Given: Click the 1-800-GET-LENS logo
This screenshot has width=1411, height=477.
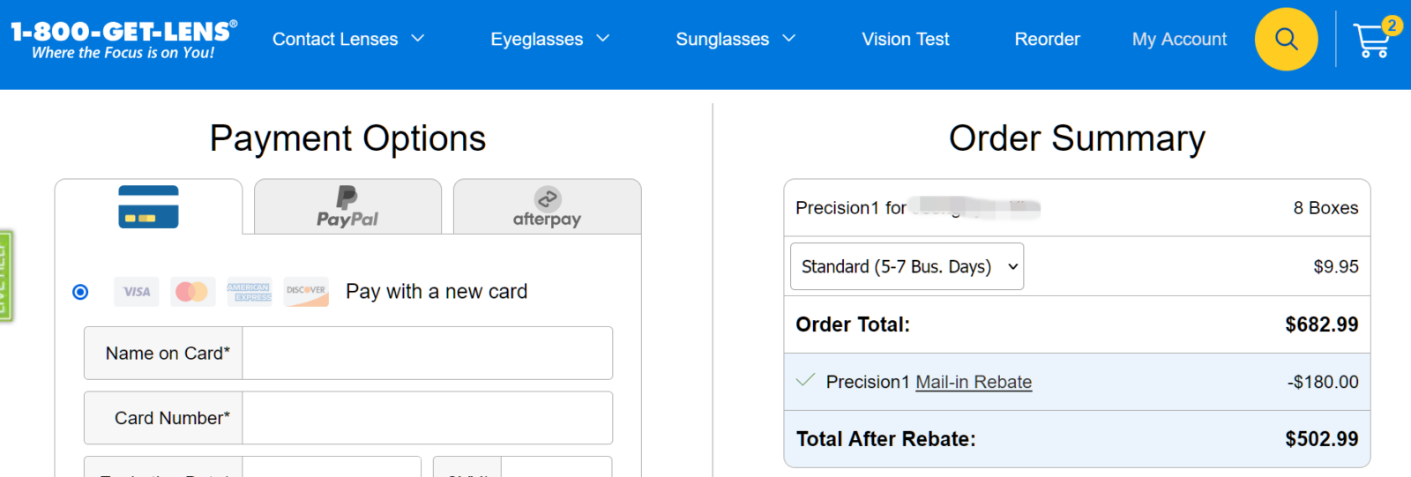Looking at the screenshot, I should (x=124, y=40).
